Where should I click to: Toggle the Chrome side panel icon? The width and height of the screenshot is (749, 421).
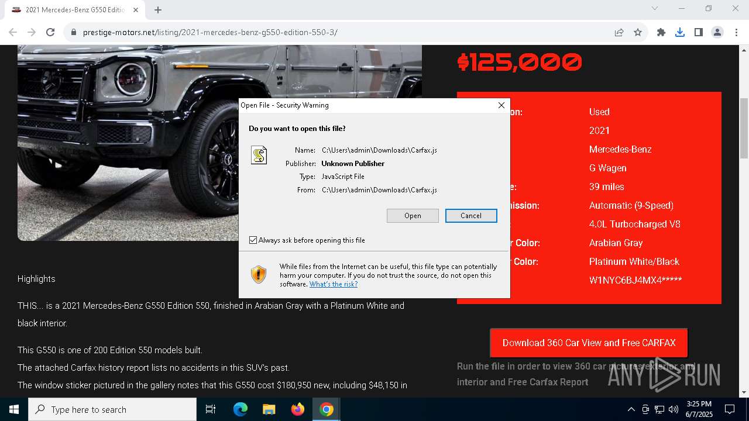pyautogui.click(x=699, y=32)
